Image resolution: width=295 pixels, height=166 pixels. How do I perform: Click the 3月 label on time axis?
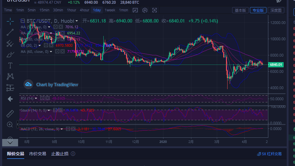217,142
